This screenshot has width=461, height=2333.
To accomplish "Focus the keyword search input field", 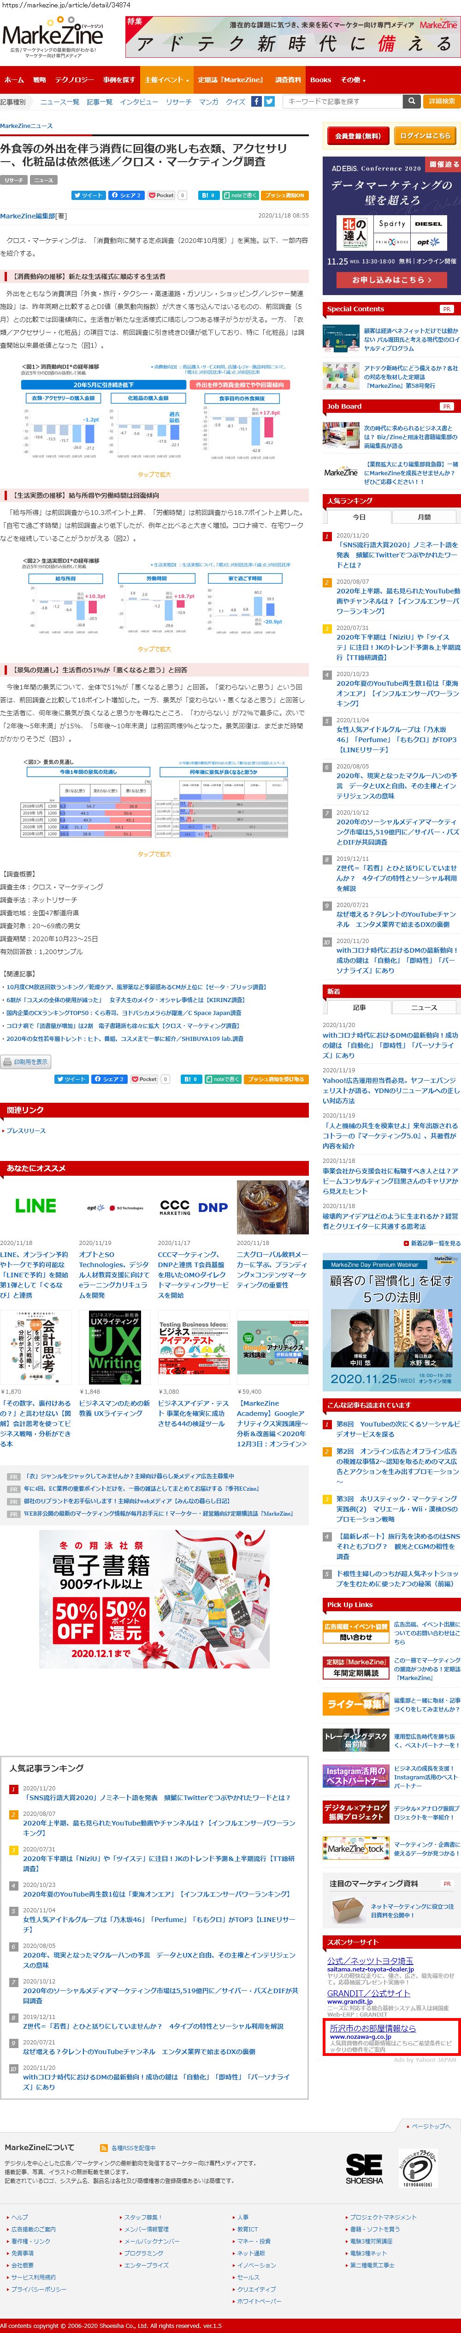I will click(343, 102).
